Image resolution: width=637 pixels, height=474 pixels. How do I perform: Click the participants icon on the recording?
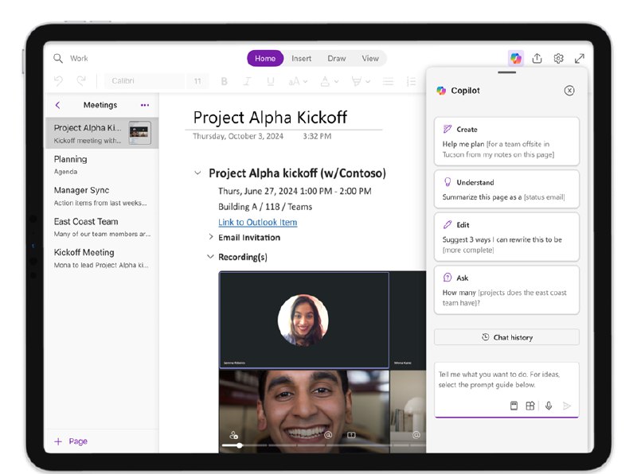[x=233, y=435]
